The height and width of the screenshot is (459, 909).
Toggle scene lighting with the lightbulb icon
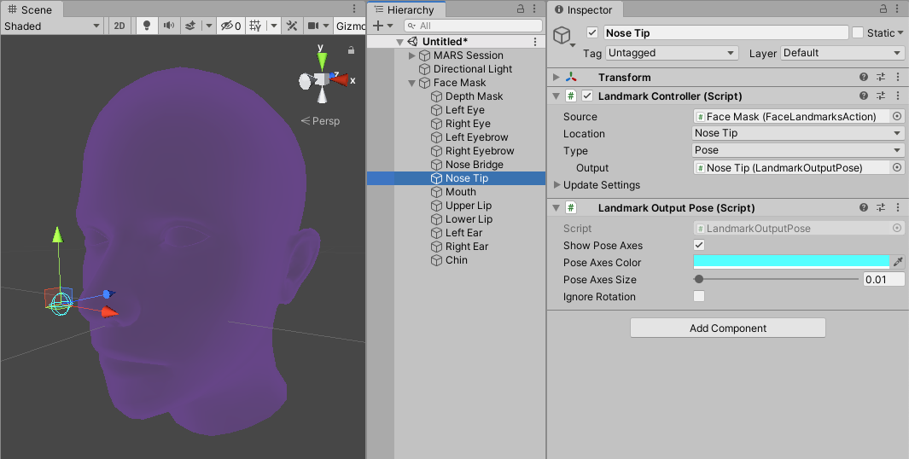coord(147,26)
